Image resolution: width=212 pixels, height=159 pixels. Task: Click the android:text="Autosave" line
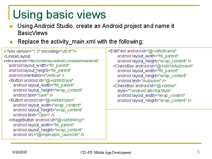point(142,81)
